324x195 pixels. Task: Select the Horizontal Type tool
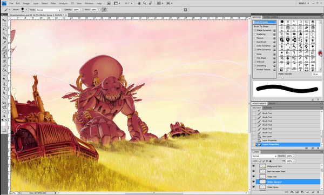coord(4,89)
